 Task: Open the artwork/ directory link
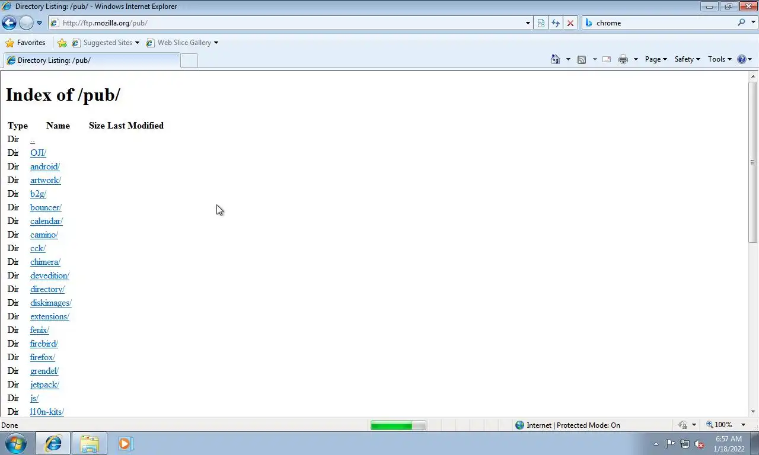pos(46,180)
